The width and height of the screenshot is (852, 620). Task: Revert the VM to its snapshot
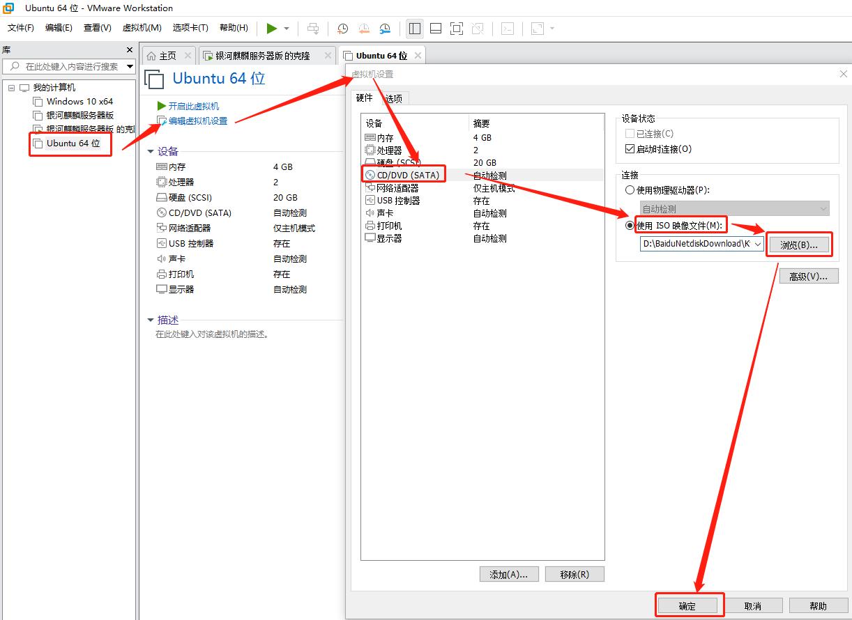pyautogui.click(x=363, y=29)
